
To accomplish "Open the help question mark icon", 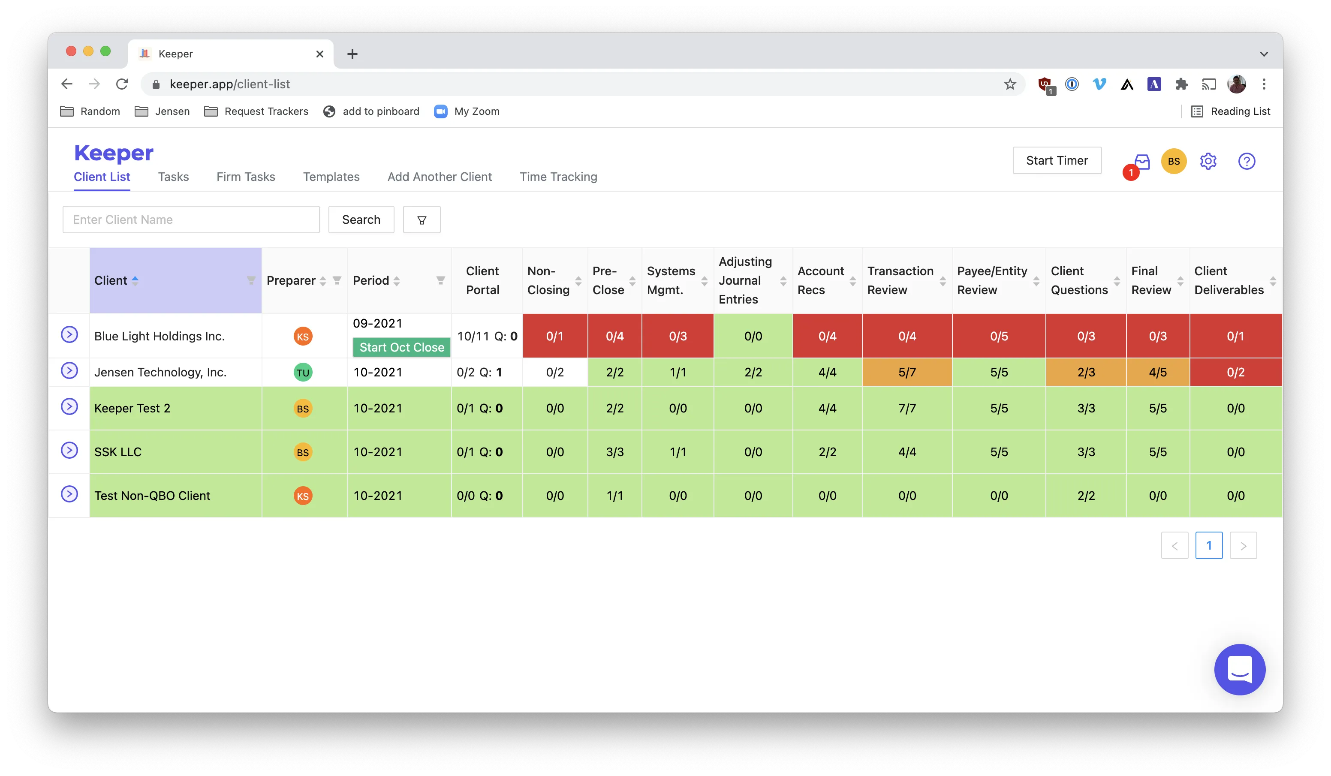I will [x=1247, y=161].
